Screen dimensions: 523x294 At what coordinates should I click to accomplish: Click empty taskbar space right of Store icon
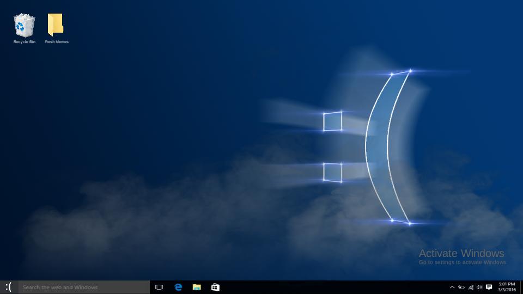pos(327,287)
